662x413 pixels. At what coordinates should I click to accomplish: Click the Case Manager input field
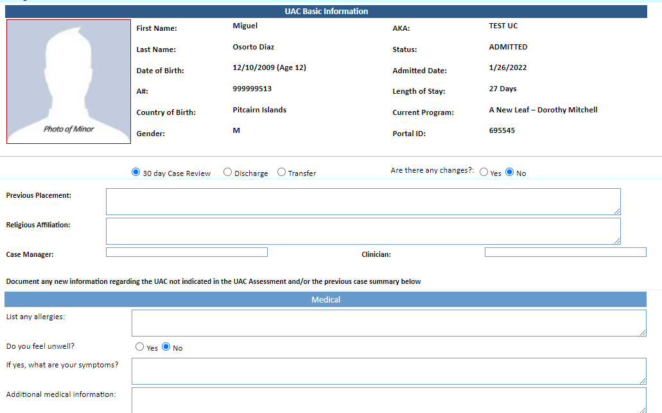click(x=186, y=252)
